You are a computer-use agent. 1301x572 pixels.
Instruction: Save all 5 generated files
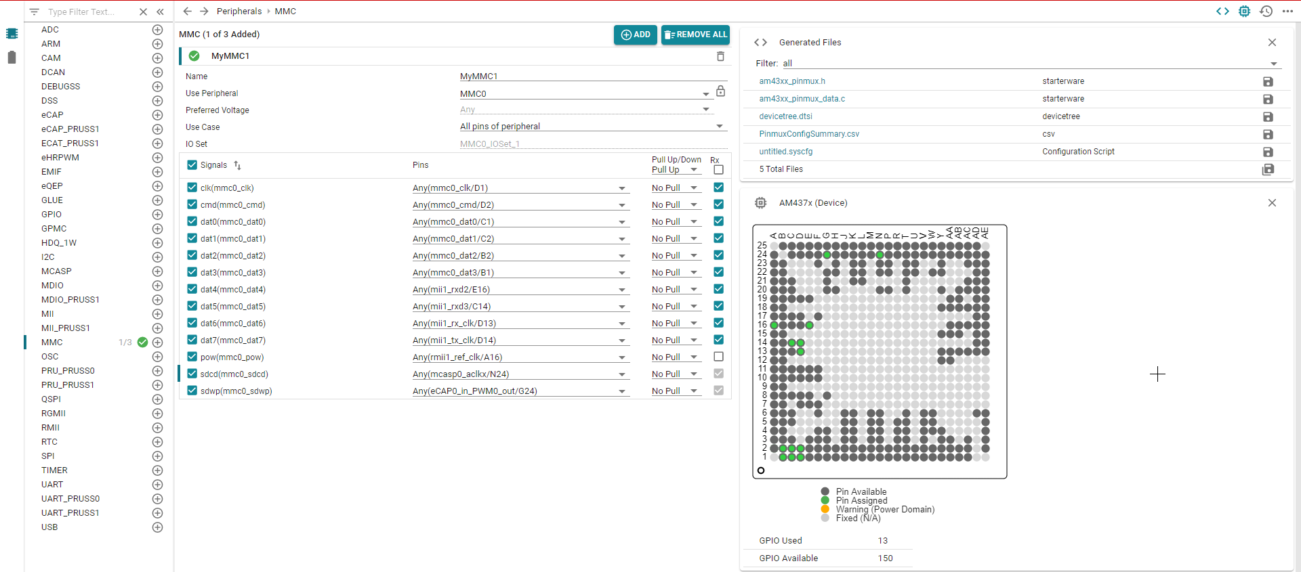pos(1268,169)
